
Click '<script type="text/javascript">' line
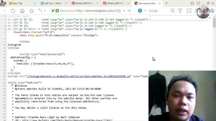42,54
